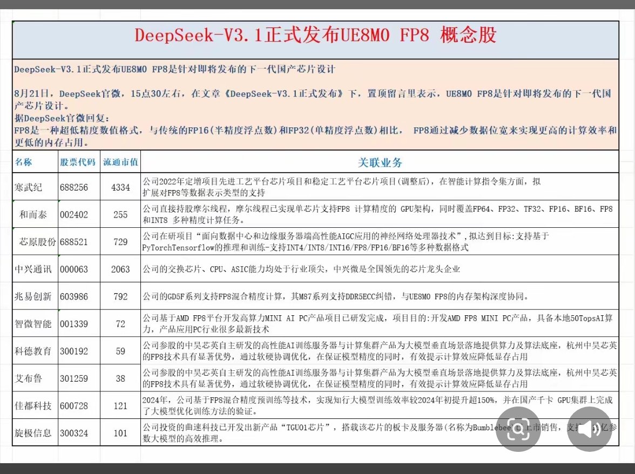Viewport: 635px width, 474px height.
Task: Click 旋极信息 description about TGU01芯片
Action: 380,433
